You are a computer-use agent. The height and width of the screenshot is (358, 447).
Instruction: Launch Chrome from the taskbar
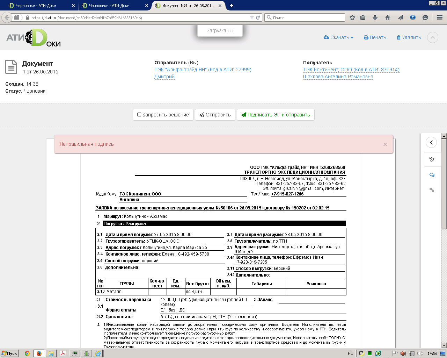pyautogui.click(x=27, y=353)
